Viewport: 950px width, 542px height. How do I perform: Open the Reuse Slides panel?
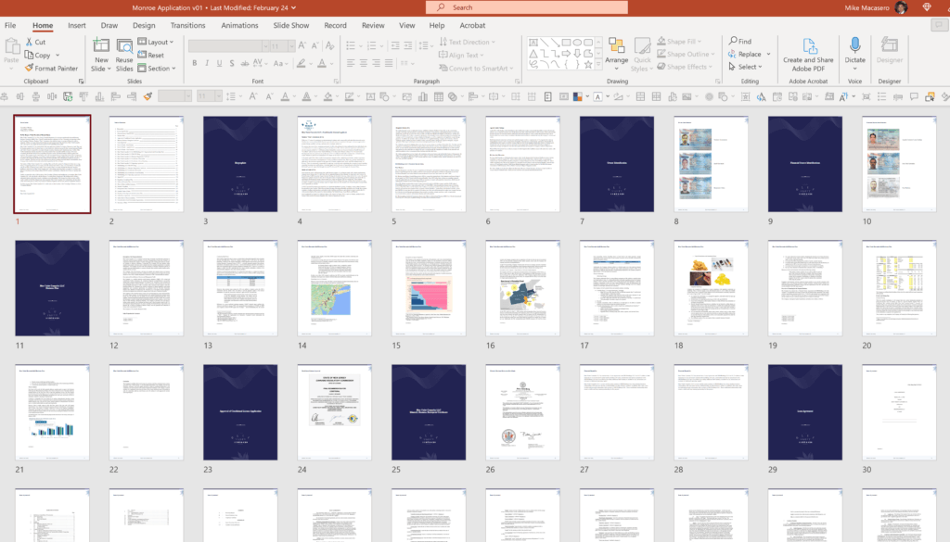click(124, 55)
